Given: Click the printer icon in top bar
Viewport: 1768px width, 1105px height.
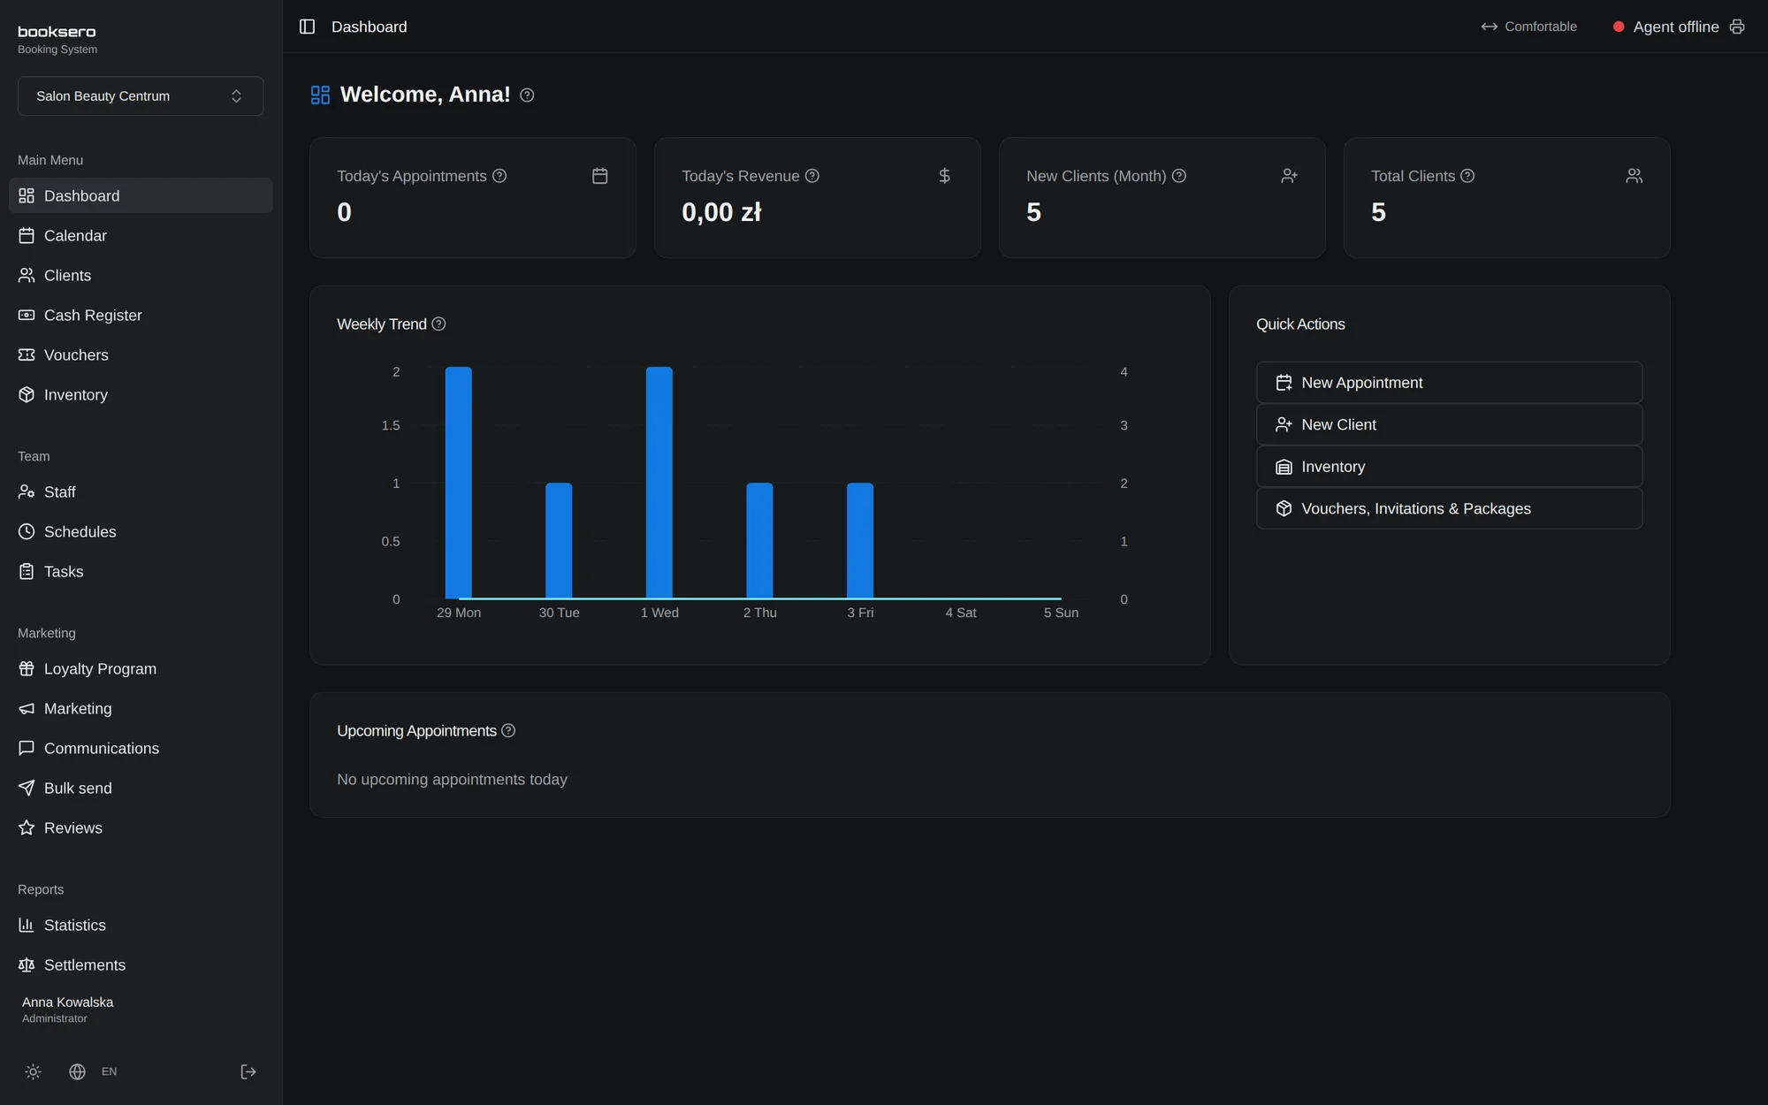Looking at the screenshot, I should [1737, 27].
